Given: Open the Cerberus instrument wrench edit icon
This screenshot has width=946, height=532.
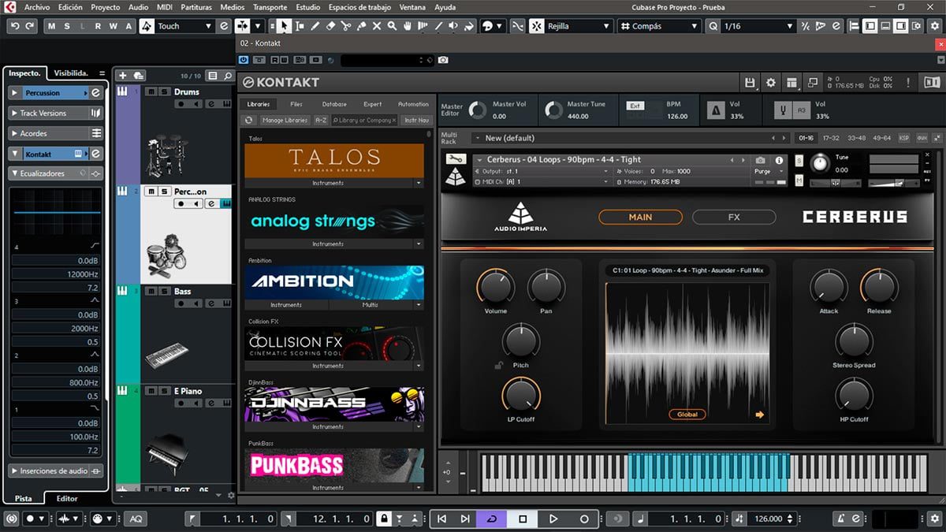Looking at the screenshot, I should pyautogui.click(x=456, y=159).
